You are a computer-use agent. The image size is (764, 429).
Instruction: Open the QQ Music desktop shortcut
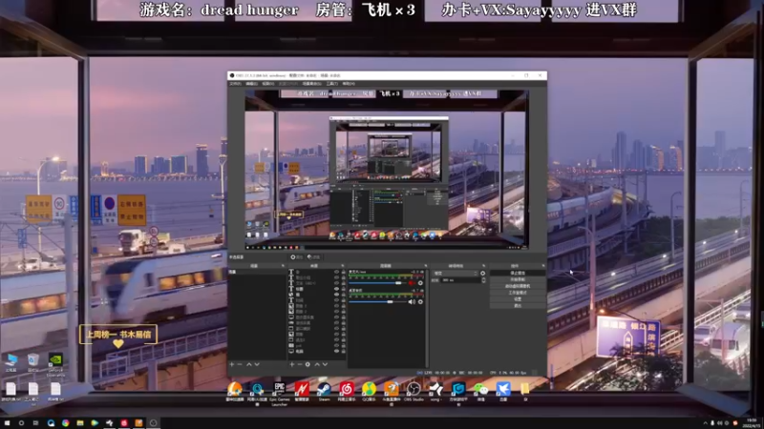point(369,392)
